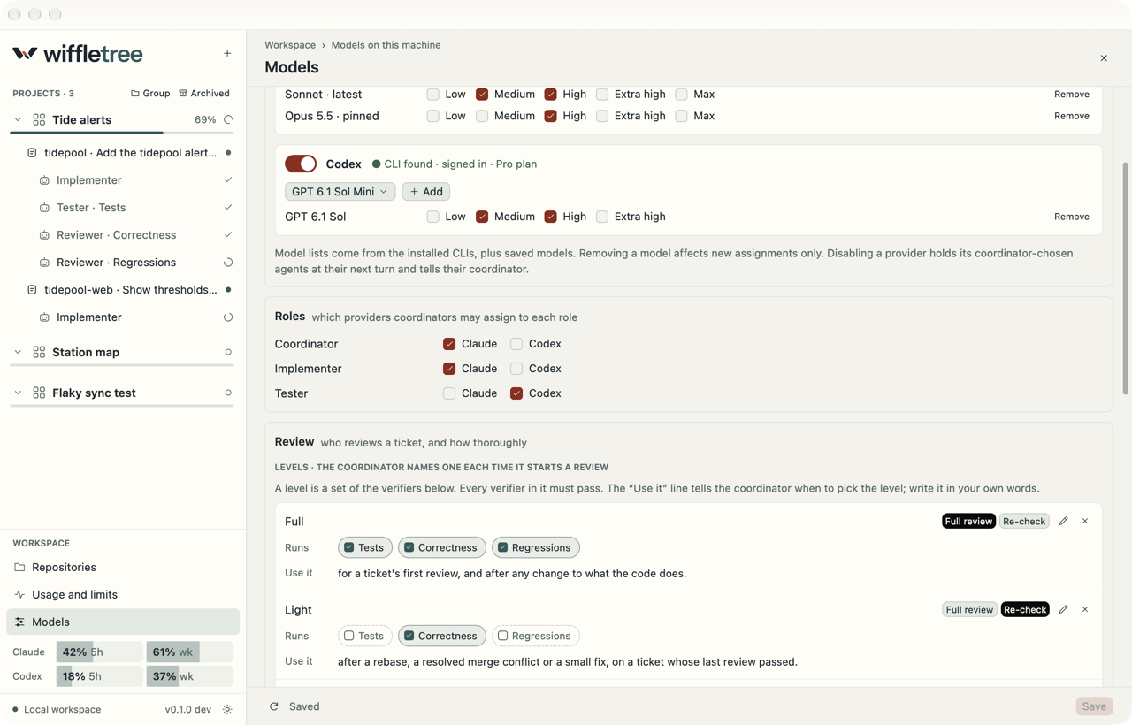Delete the Light review level
1132x725 pixels.
coord(1085,609)
